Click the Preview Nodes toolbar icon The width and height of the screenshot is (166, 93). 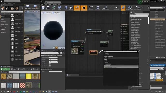coord(138,8)
